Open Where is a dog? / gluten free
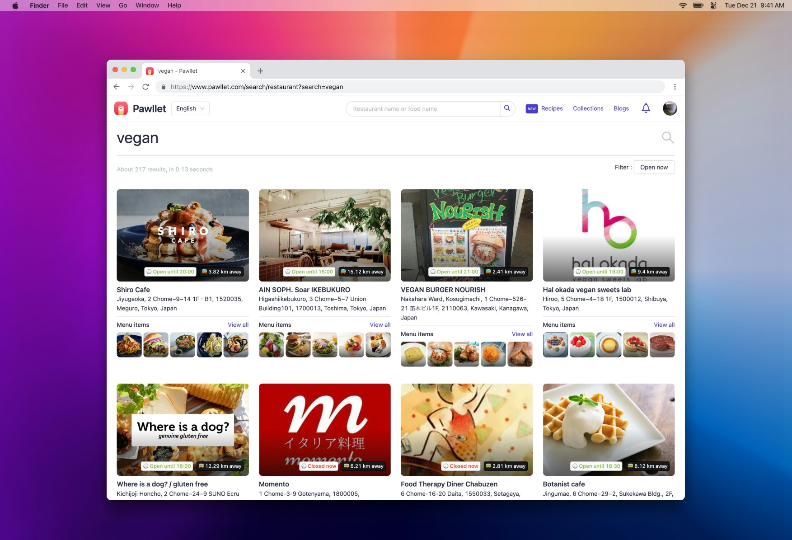The image size is (792, 540). 162,484
